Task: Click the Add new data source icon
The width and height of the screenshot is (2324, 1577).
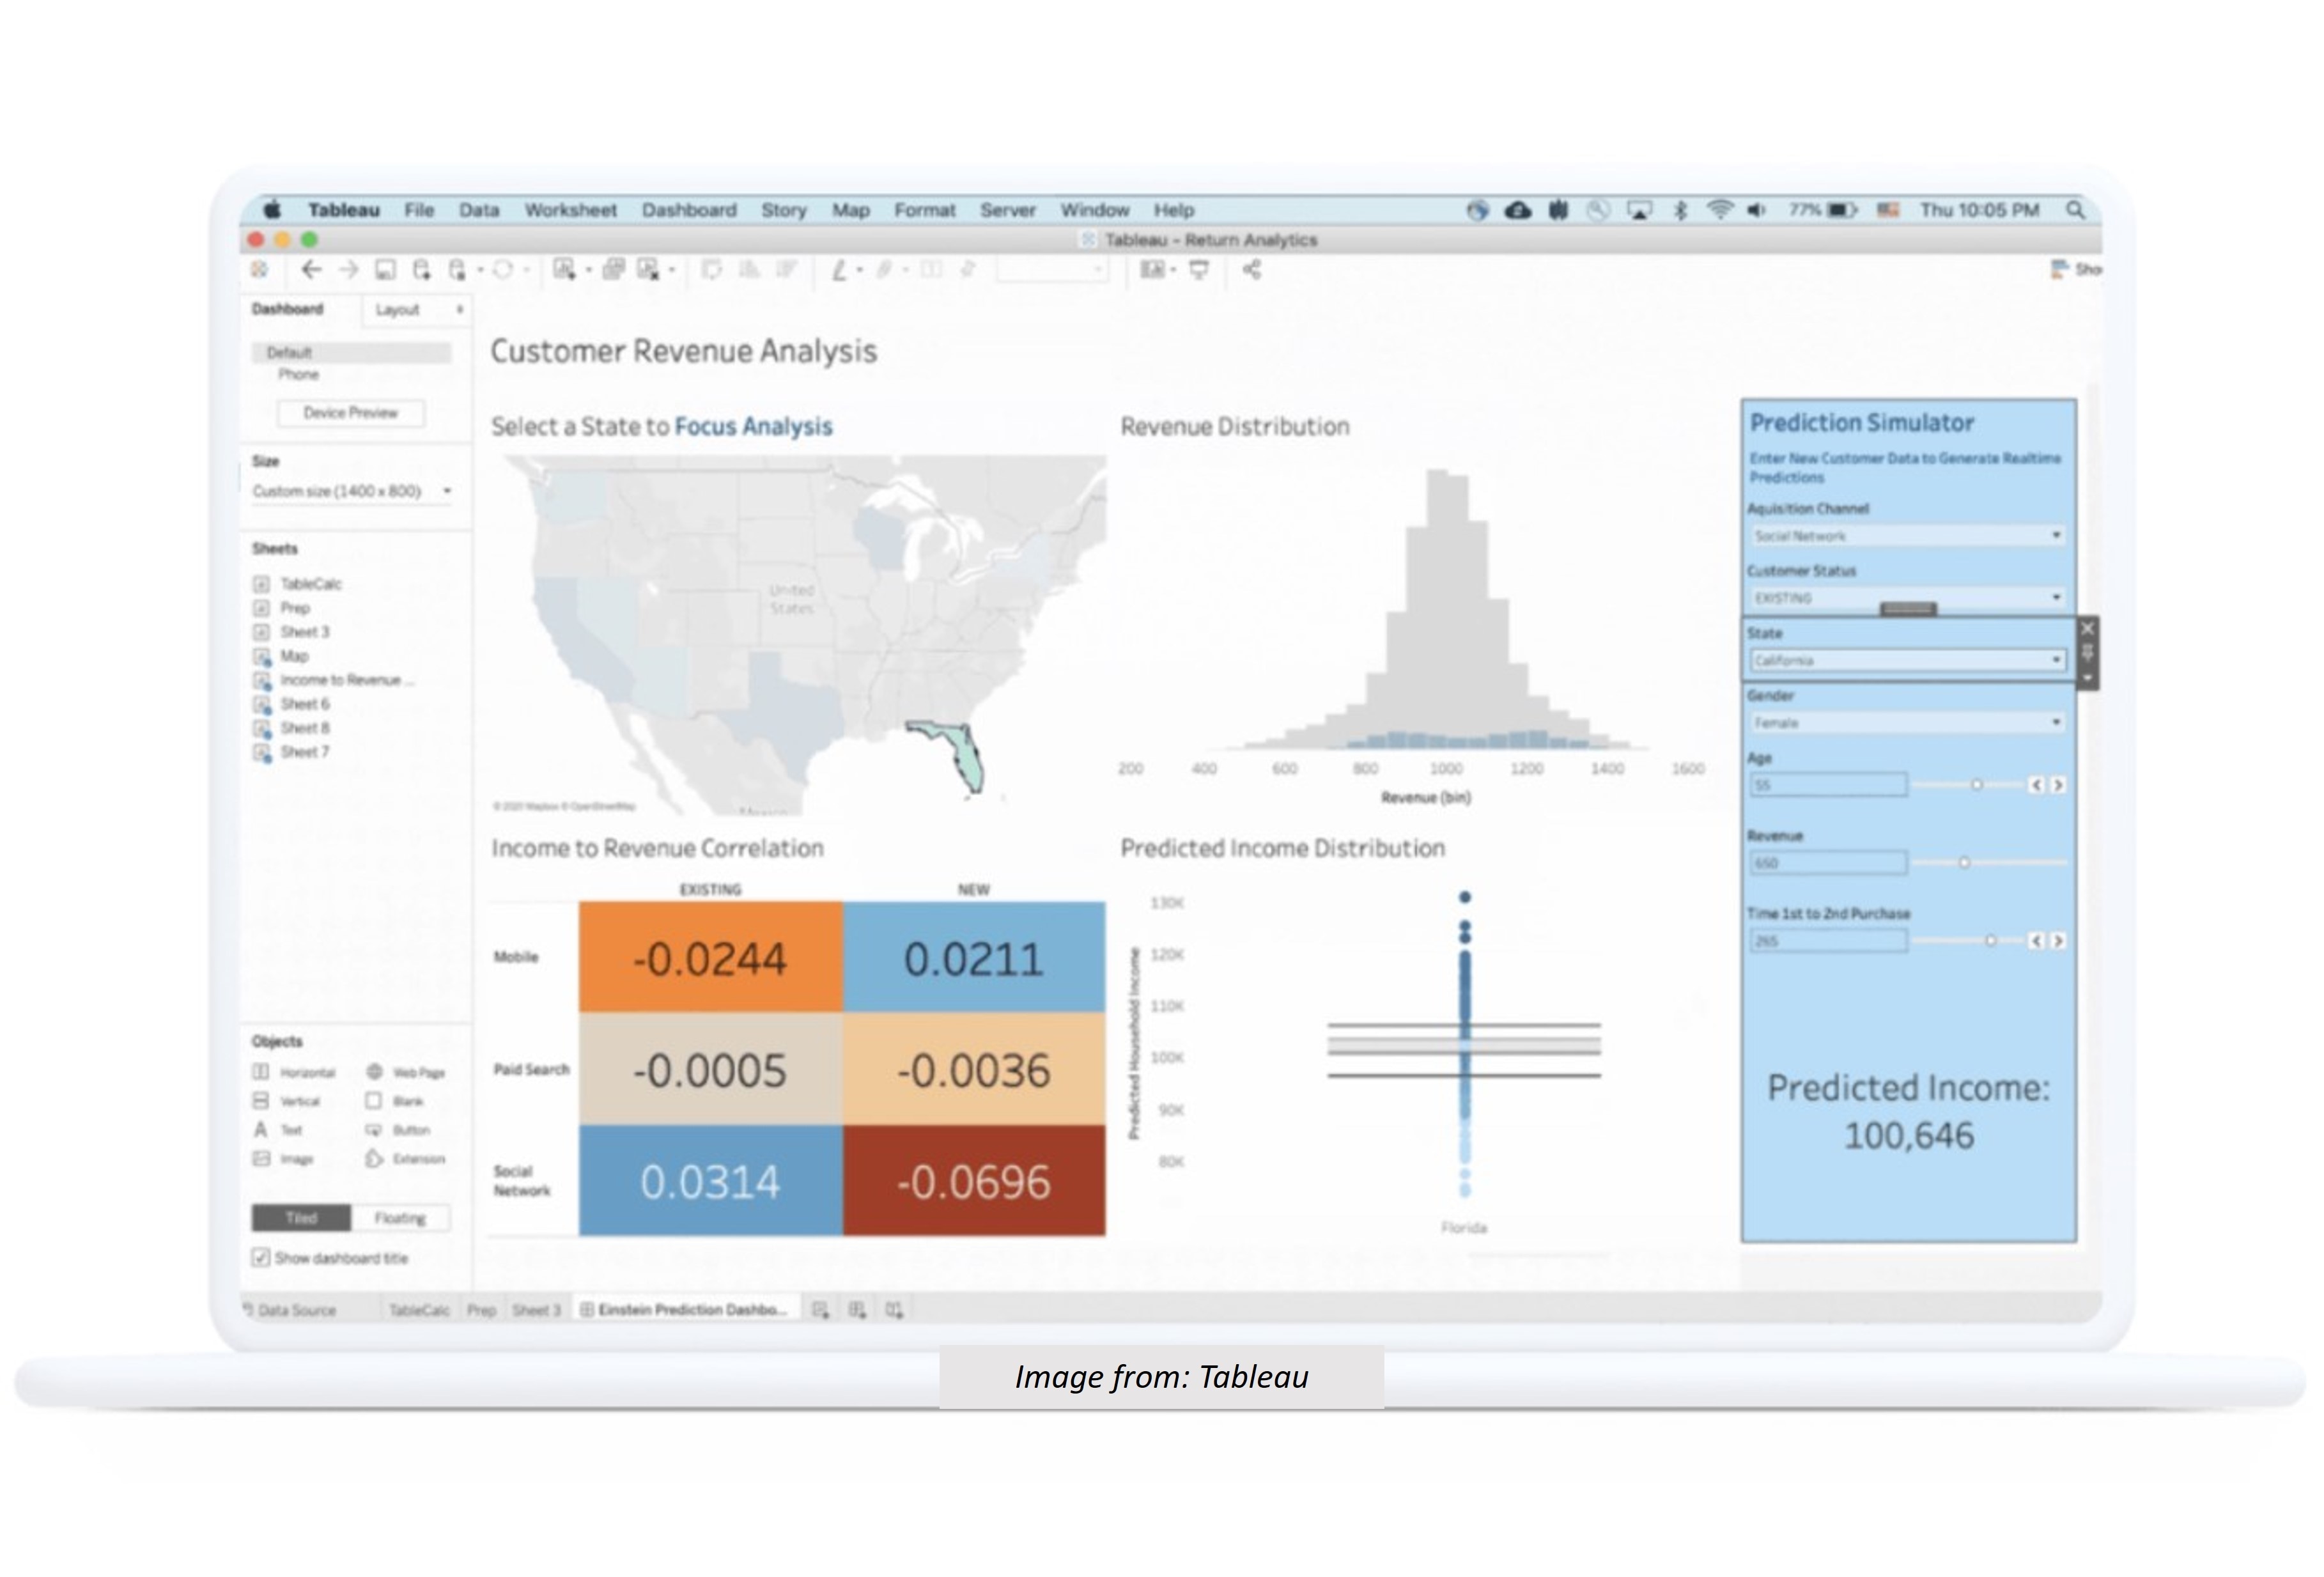Action: coord(422,269)
